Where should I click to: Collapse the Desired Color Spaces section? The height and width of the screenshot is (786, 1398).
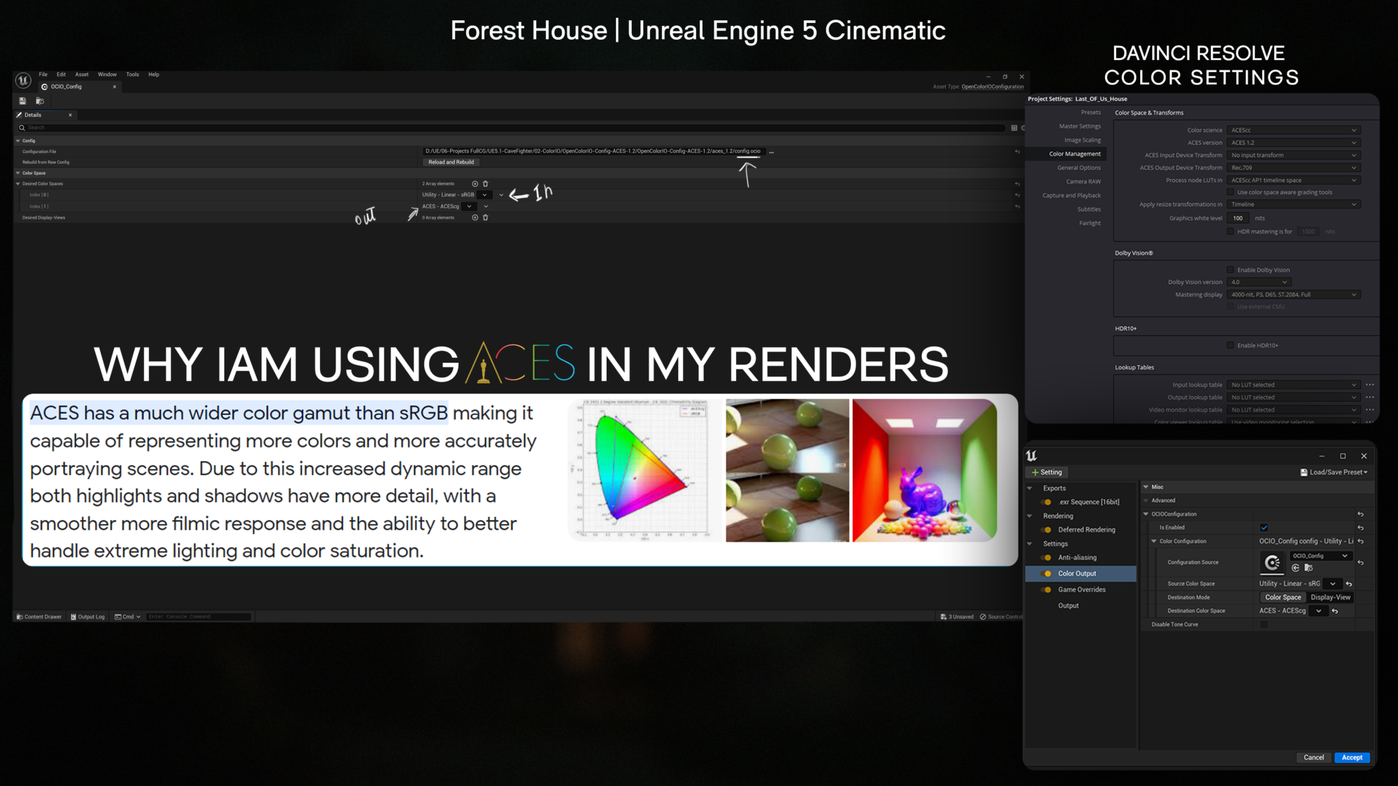[18, 184]
